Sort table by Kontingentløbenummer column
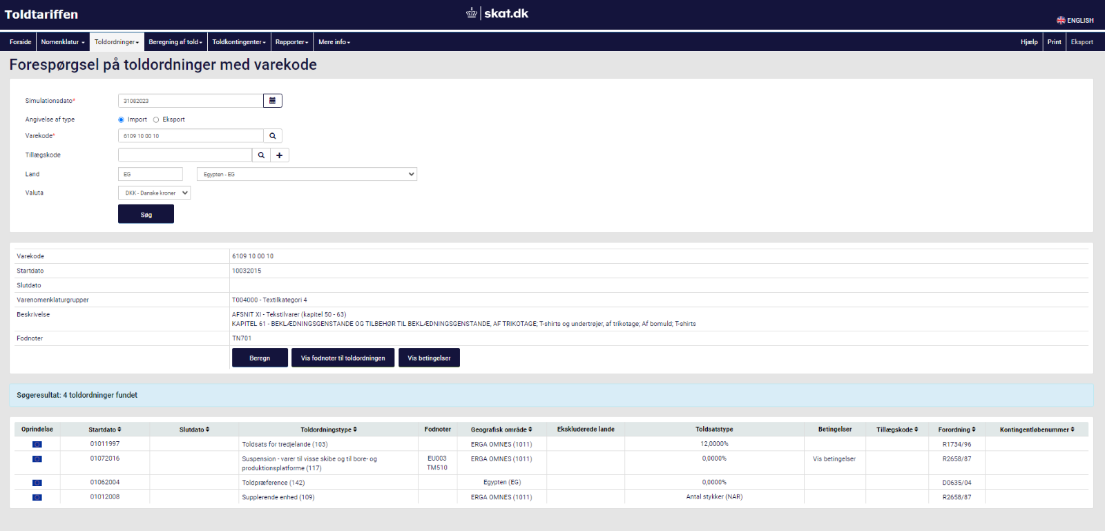1105x531 pixels. point(1037,429)
